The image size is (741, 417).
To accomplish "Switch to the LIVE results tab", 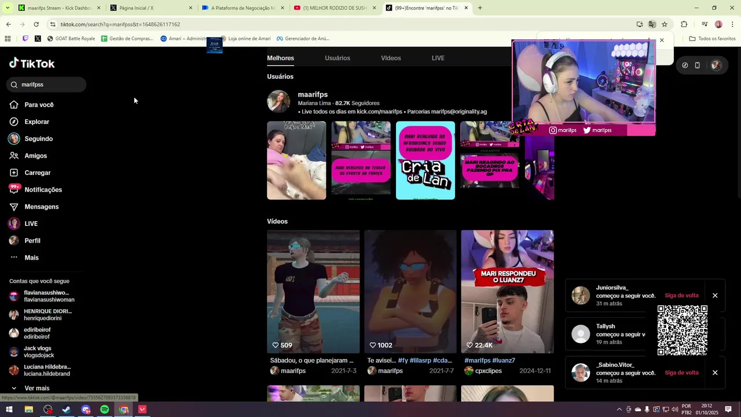I will 438,58.
